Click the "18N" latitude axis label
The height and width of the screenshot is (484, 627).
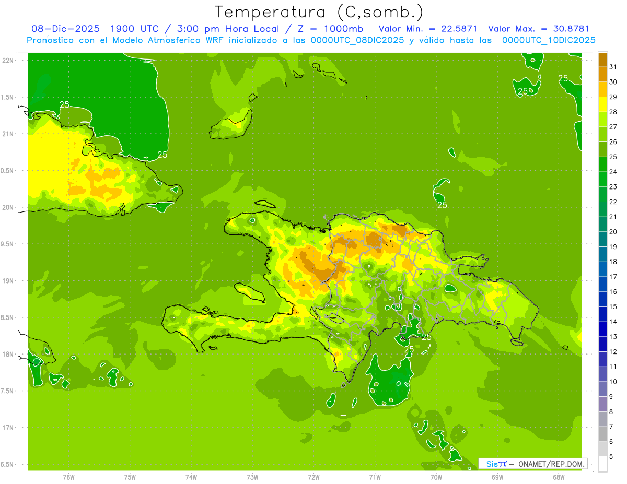[x=8, y=354]
